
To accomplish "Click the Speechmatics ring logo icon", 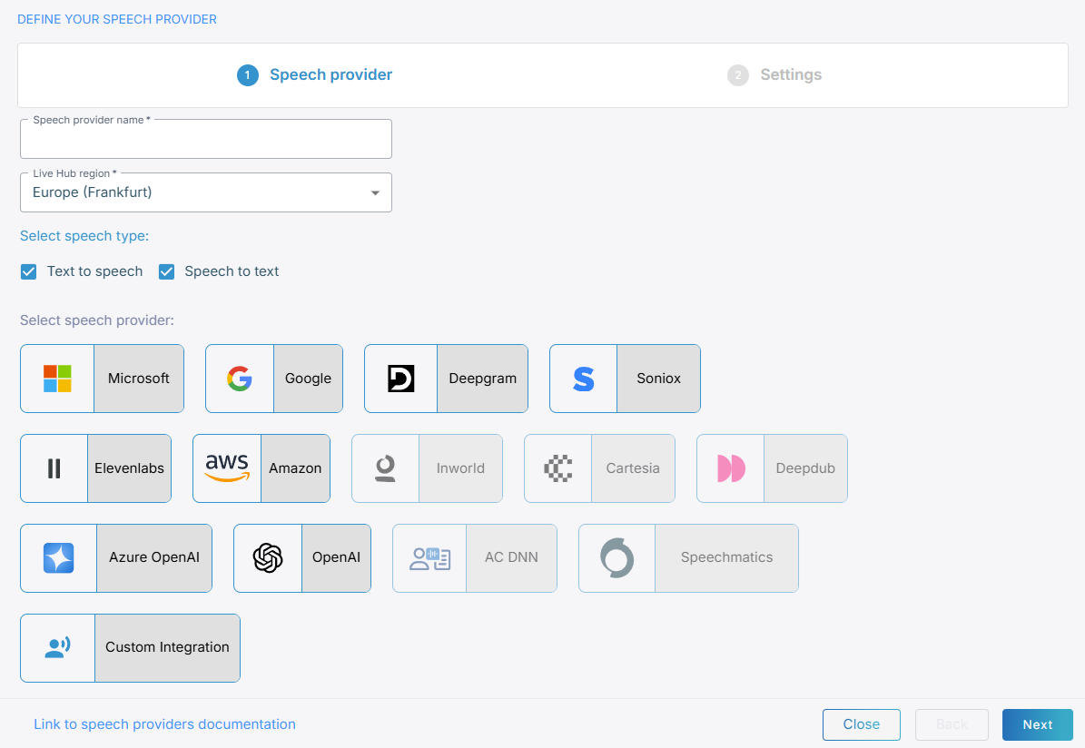I will click(617, 557).
